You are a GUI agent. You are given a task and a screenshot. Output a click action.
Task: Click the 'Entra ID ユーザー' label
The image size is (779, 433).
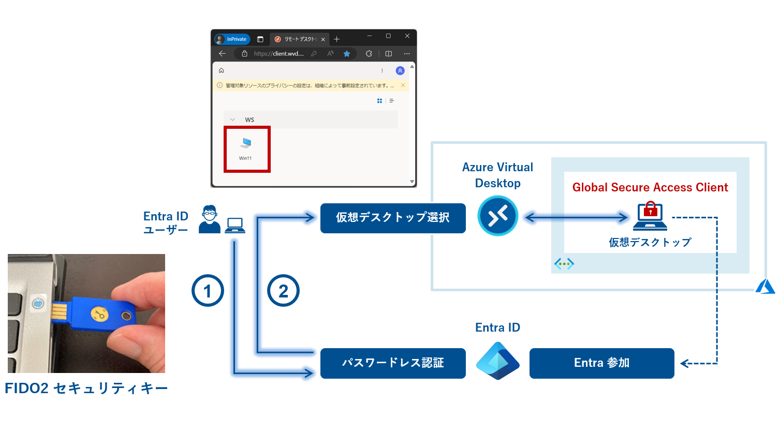[166, 223]
